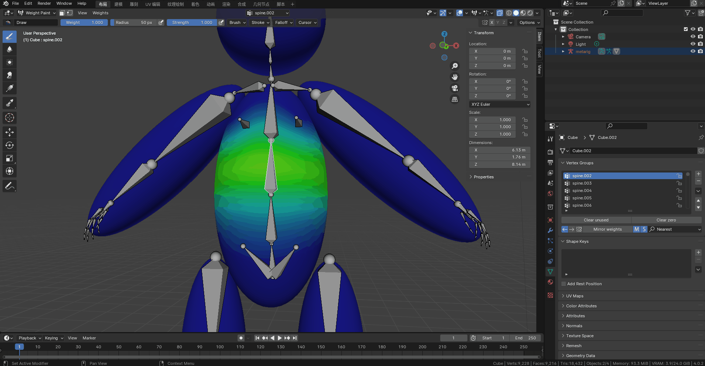This screenshot has width=705, height=366.
Task: Open the Brush settings dropdown
Action: 237,22
